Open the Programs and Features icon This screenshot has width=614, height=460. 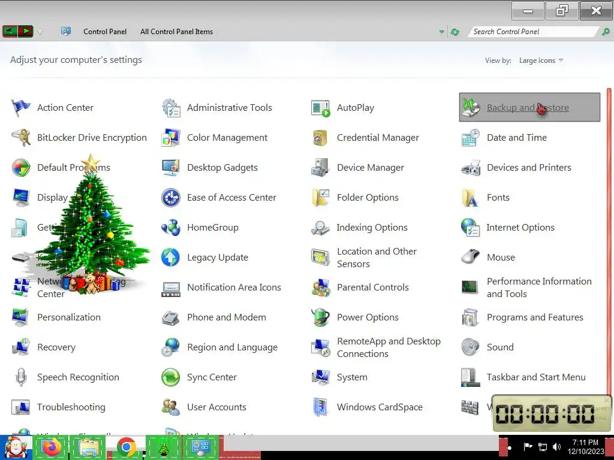pos(470,317)
